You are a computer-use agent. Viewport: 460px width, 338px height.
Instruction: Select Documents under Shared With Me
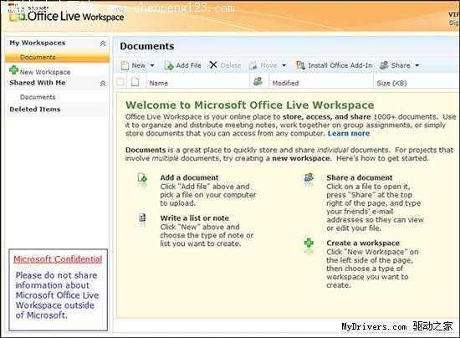(x=38, y=97)
